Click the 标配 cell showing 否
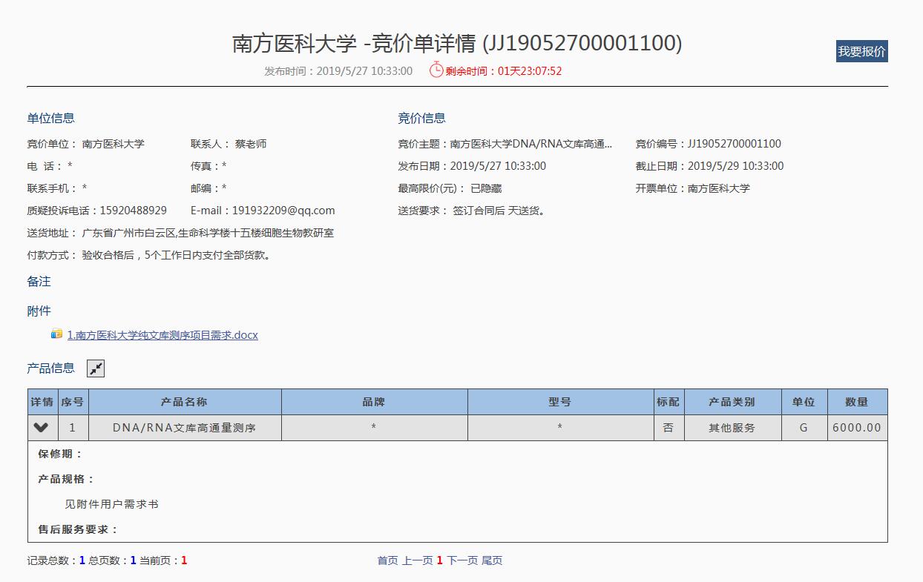The height and width of the screenshot is (582, 923). click(669, 428)
